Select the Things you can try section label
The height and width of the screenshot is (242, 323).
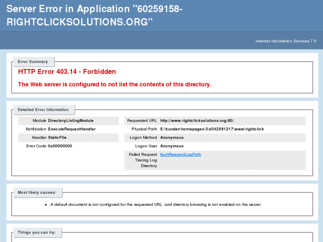pos(36,232)
